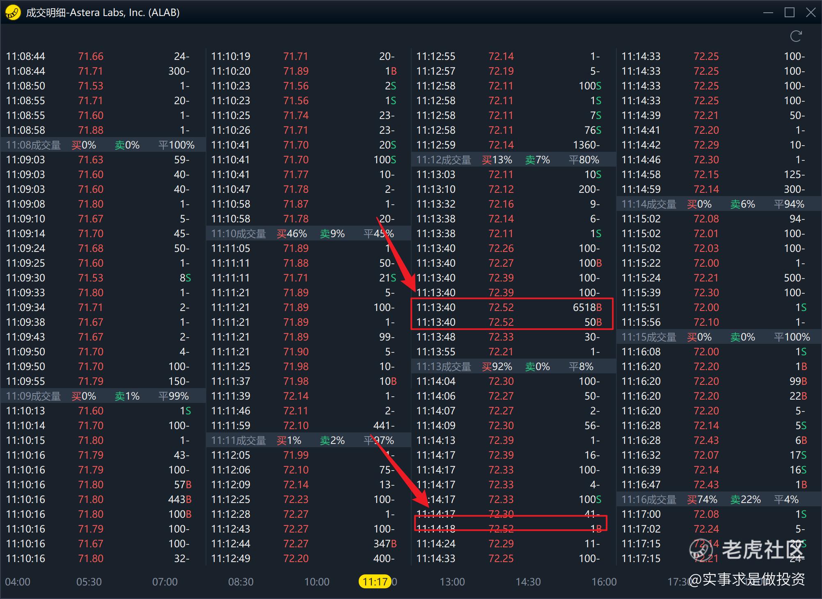Select the 100B trade at 72.27

click(x=513, y=263)
